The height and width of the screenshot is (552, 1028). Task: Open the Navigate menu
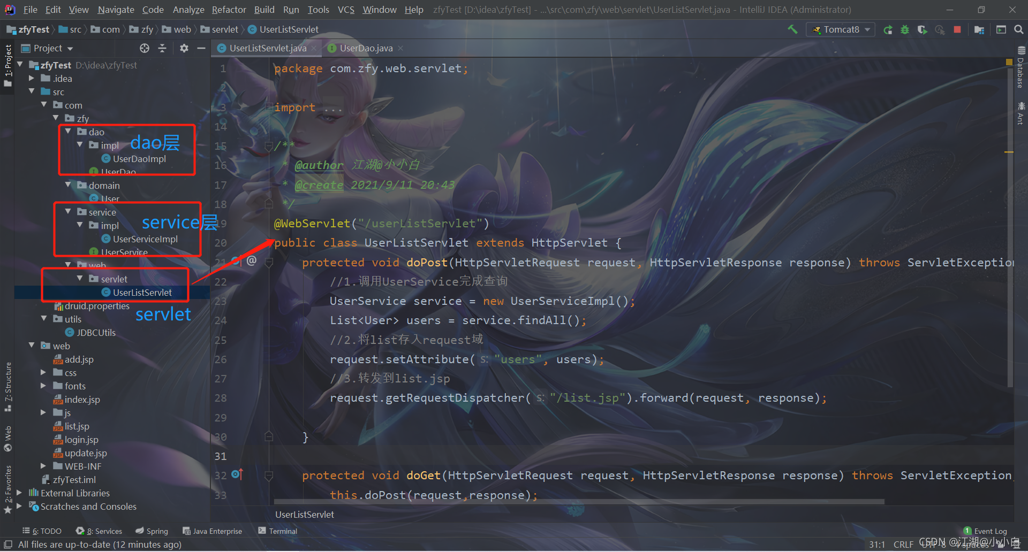click(x=116, y=10)
